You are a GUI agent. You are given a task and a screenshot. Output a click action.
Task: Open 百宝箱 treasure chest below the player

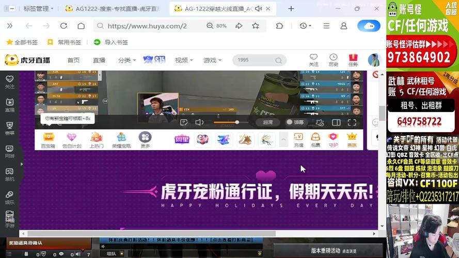[x=49, y=140]
